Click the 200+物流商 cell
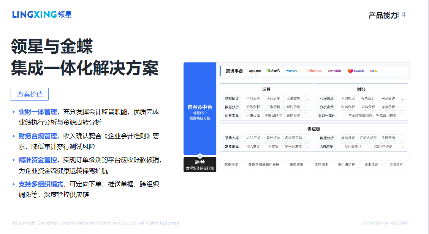Viewport: 429px width, 234px height. tap(383, 147)
